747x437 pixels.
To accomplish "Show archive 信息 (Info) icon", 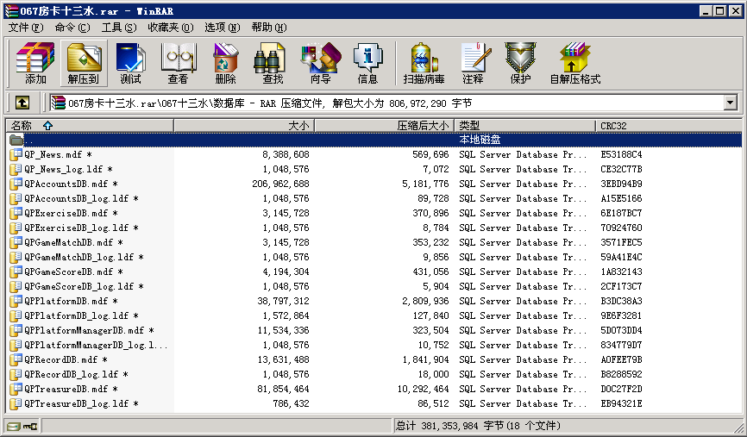I will tap(367, 63).
